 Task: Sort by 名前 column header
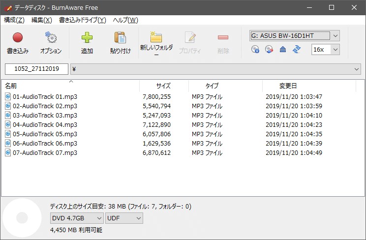point(70,86)
